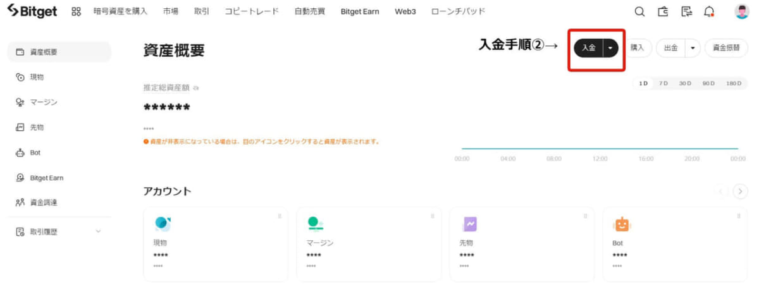Open the notifications bell icon
759x299 pixels.
709,11
